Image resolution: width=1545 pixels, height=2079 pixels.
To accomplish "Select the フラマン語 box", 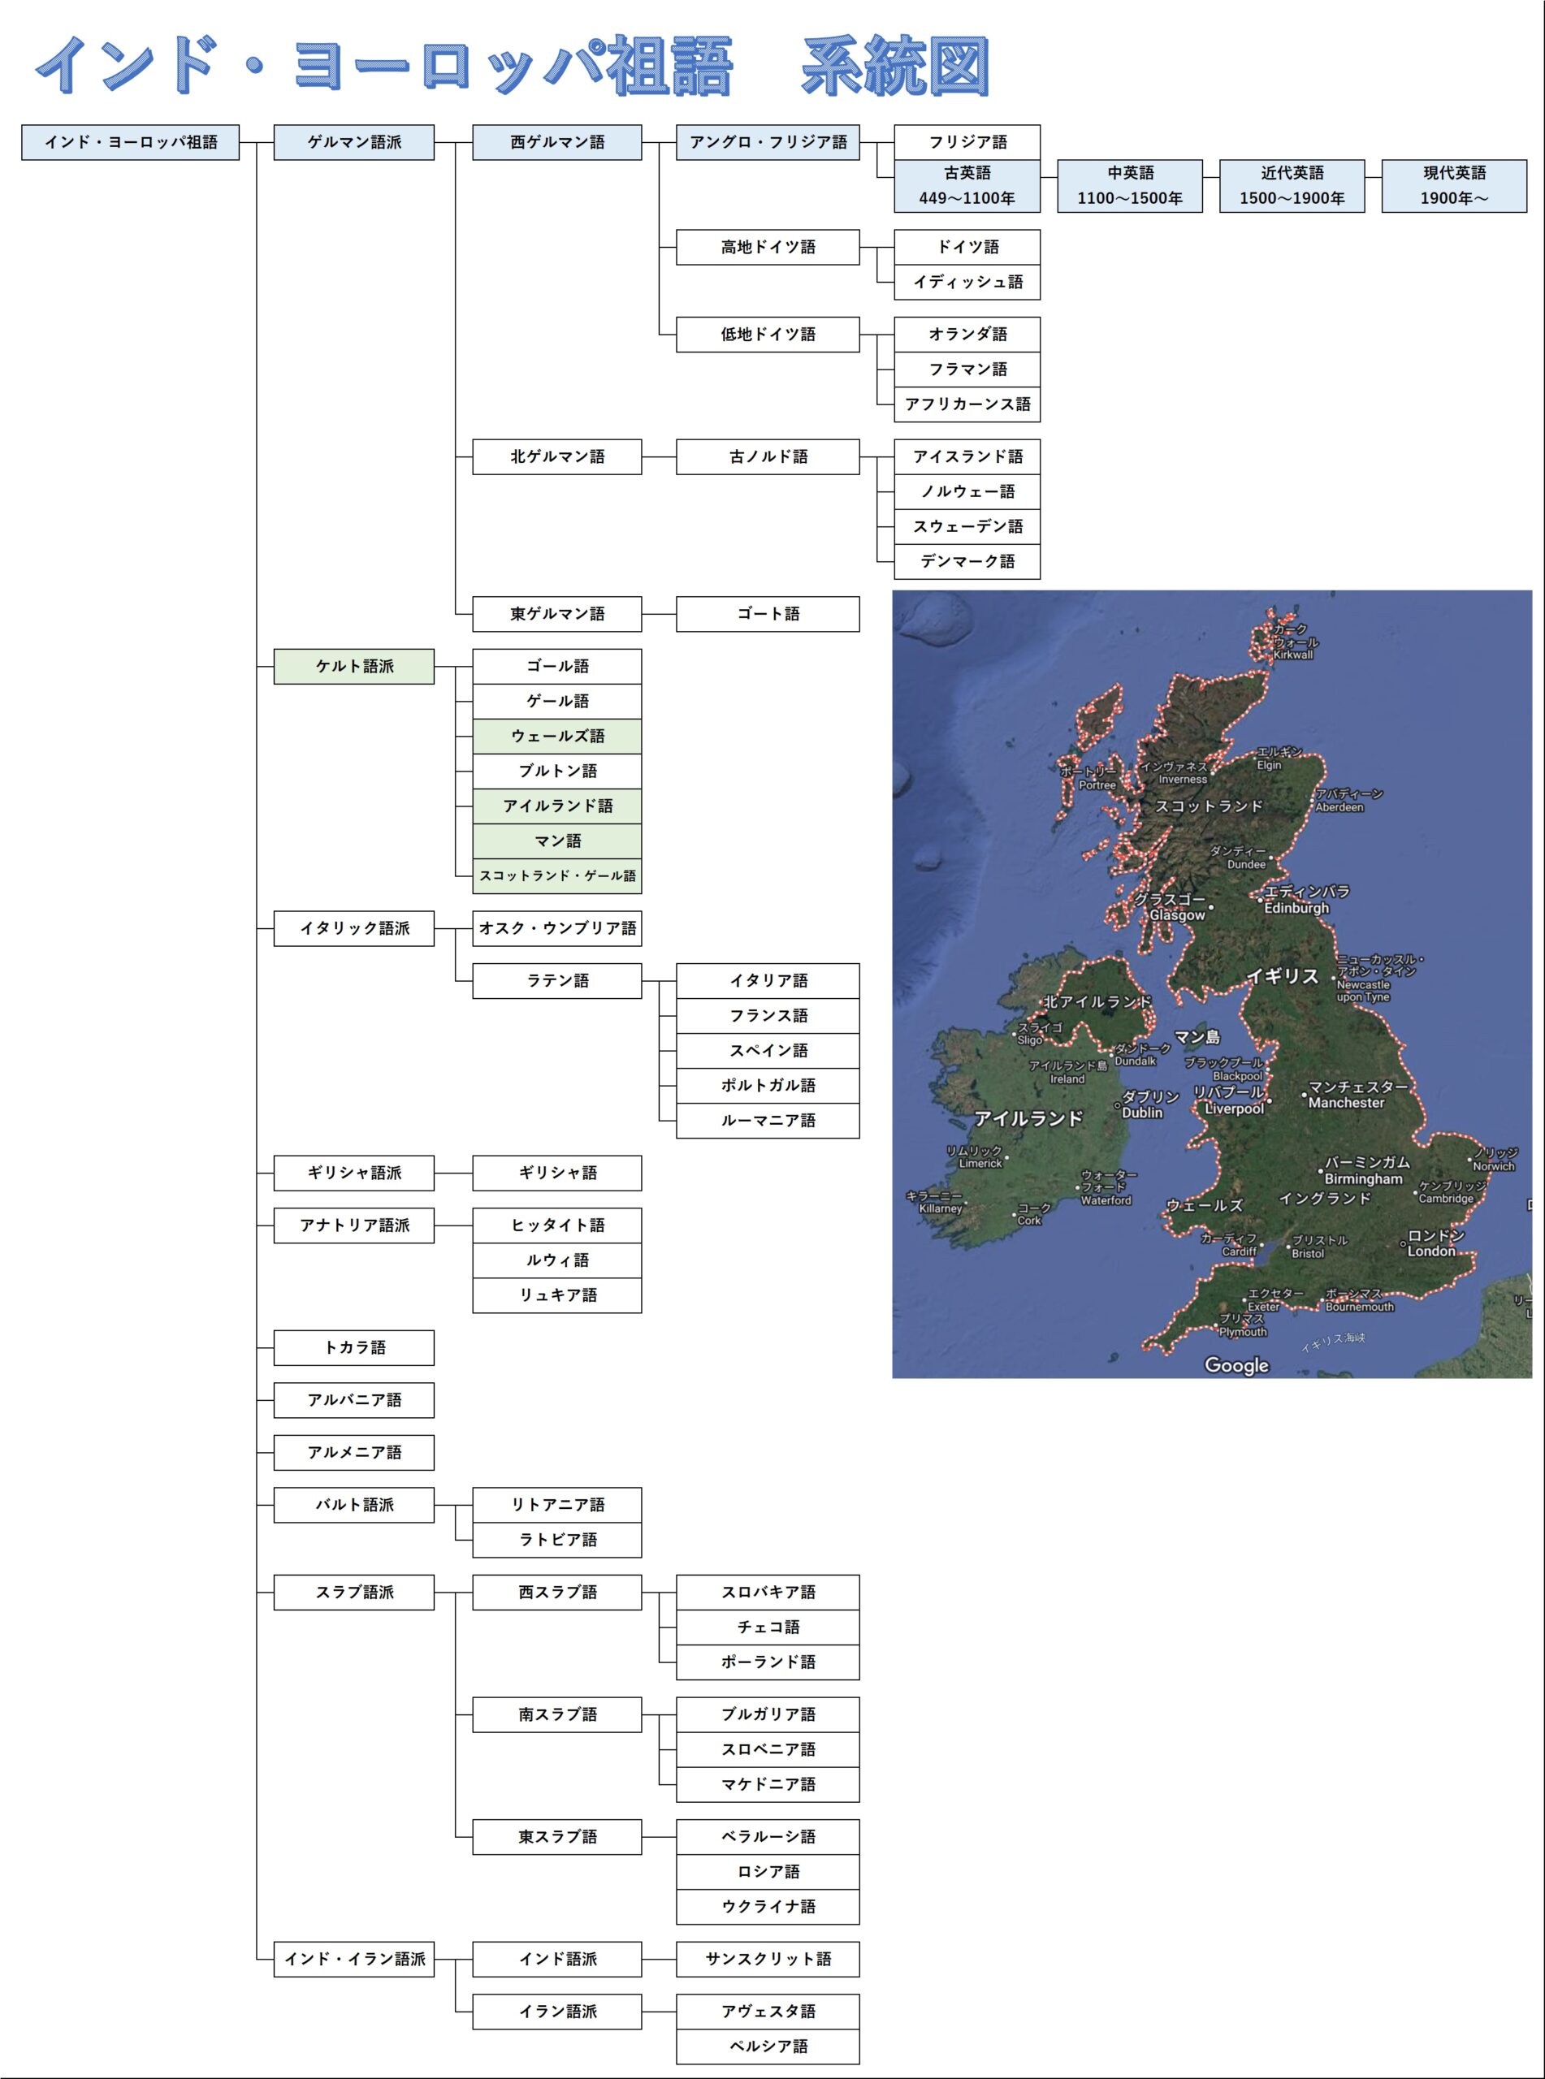I will coord(967,370).
